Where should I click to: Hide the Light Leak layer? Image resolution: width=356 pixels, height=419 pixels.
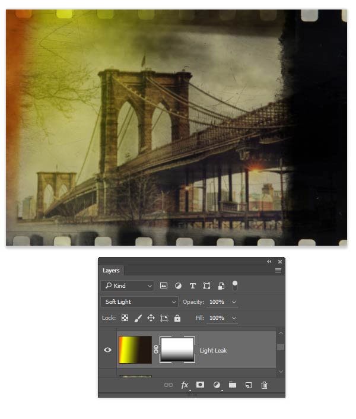[107, 350]
